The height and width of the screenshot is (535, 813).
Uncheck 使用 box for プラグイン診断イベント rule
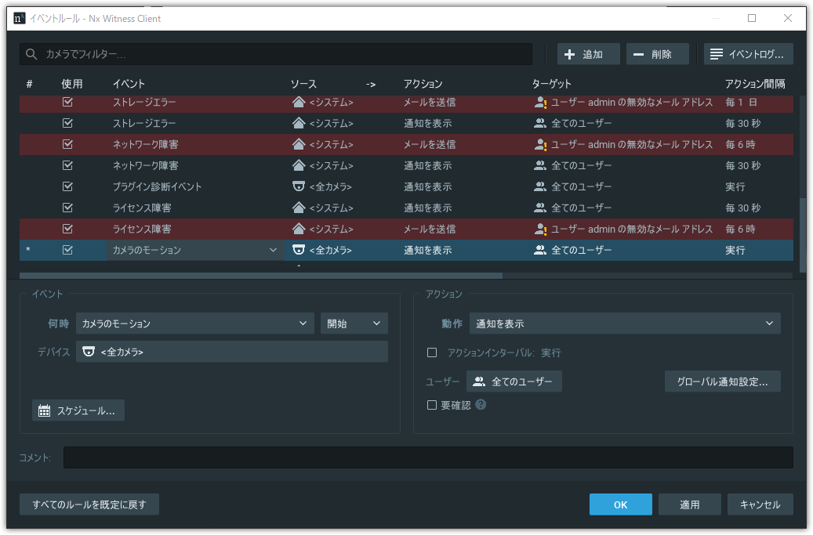[x=67, y=186]
